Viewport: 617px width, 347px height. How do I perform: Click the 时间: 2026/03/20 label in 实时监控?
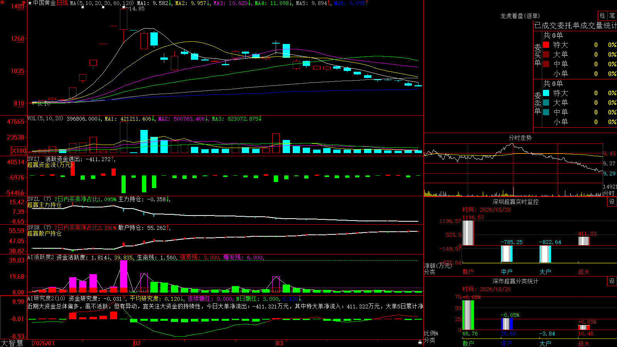[x=487, y=210]
